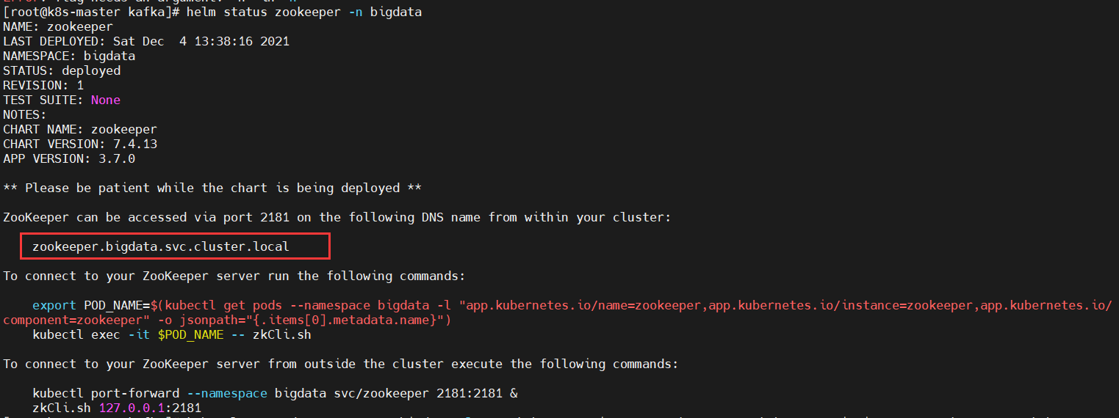Click the CHART VERSION: 7.4.13 line
The image size is (1119, 418).
[80, 144]
